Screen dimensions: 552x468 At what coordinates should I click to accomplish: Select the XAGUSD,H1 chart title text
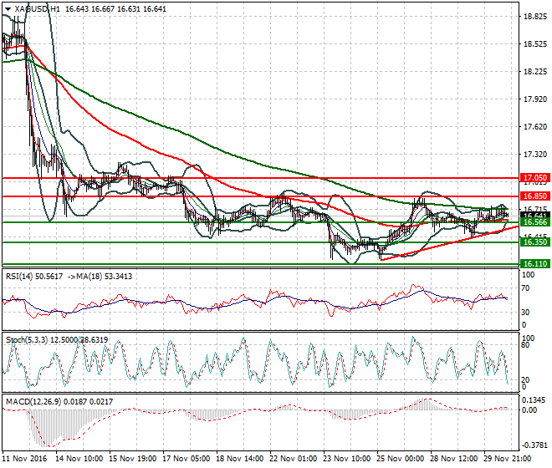pos(38,9)
